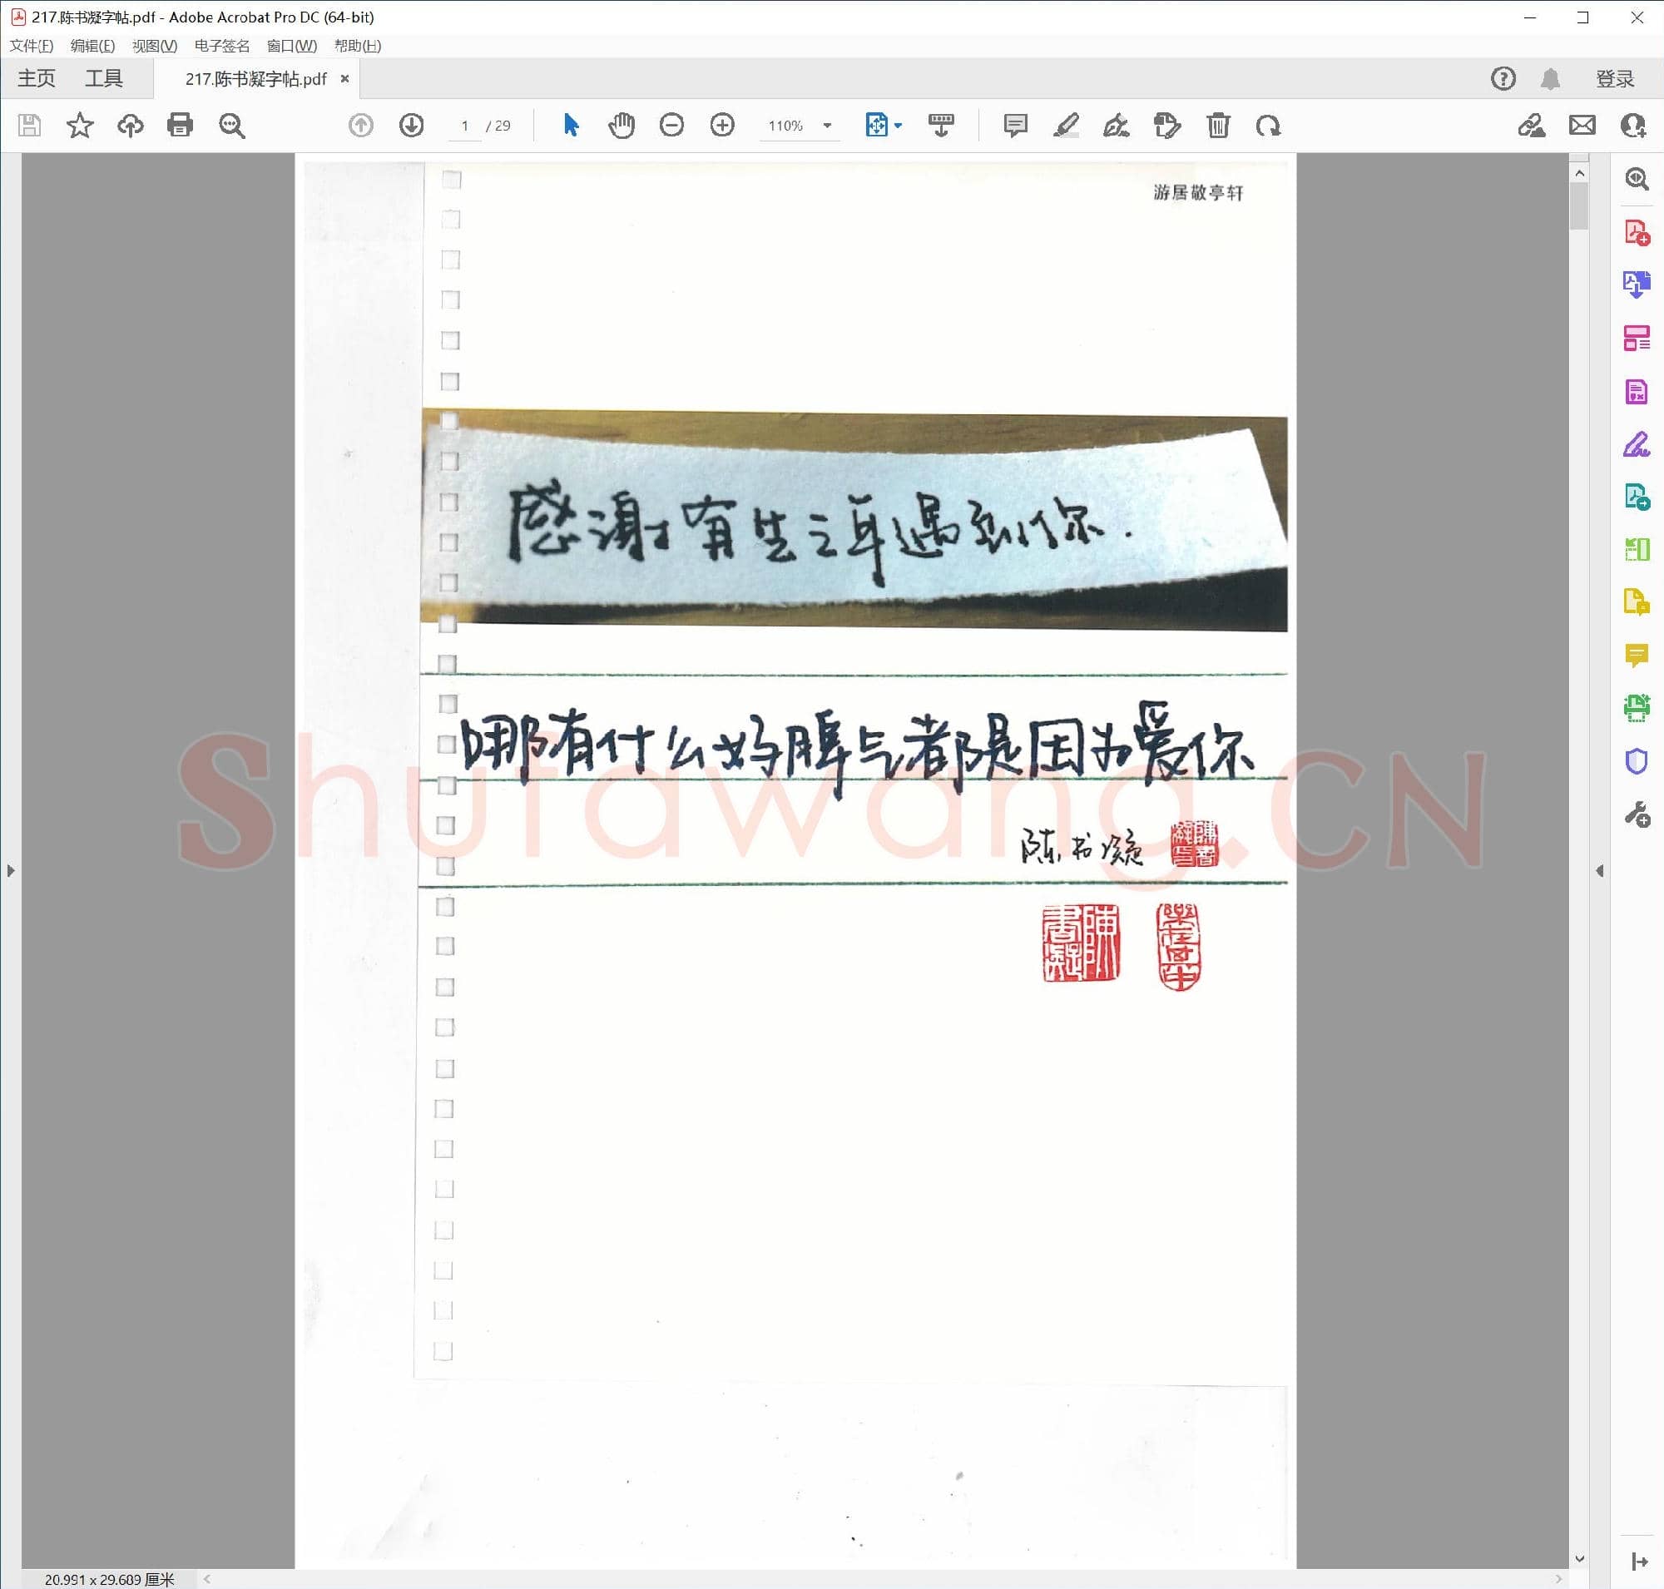The image size is (1664, 1589).
Task: Switch to the 主页 tab
Action: click(x=36, y=78)
